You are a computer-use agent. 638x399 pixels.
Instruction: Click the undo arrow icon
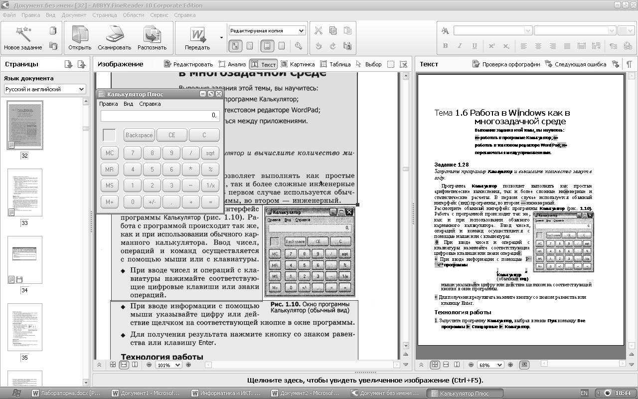318,46
